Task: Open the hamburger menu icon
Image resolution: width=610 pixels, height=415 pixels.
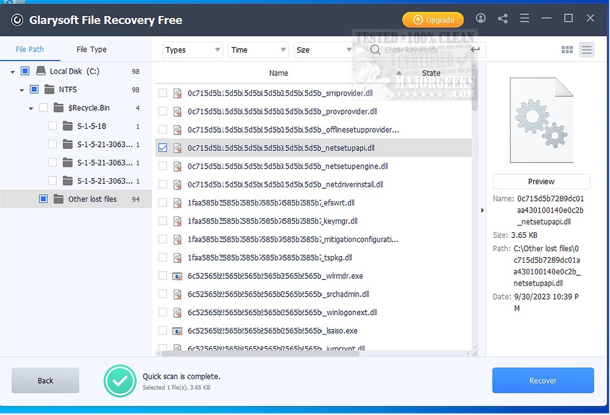Action: coord(524,19)
